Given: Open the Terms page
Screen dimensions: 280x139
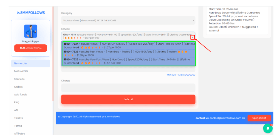Looking at the screenshot, I should coord(18,126).
